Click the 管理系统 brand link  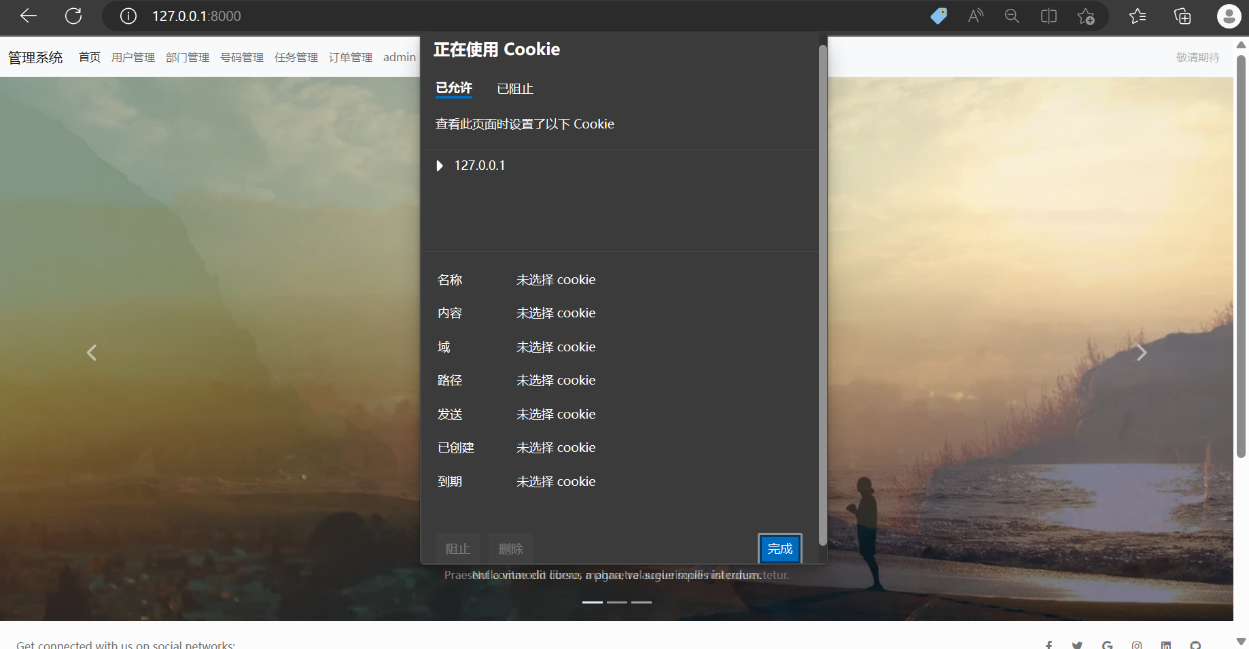pyautogui.click(x=35, y=58)
